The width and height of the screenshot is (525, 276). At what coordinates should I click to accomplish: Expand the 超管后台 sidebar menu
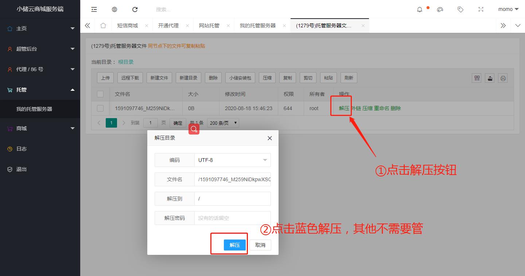pyautogui.click(x=40, y=49)
